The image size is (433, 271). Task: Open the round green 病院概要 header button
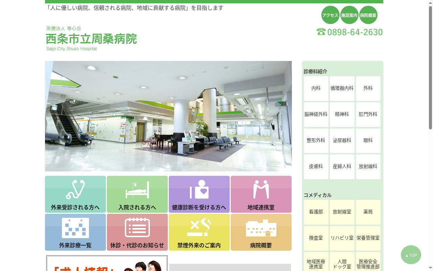(x=368, y=15)
